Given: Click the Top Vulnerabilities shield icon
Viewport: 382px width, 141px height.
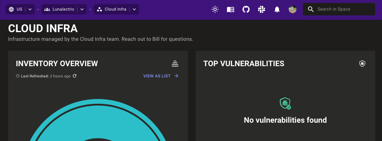Looking at the screenshot, I should [x=362, y=64].
